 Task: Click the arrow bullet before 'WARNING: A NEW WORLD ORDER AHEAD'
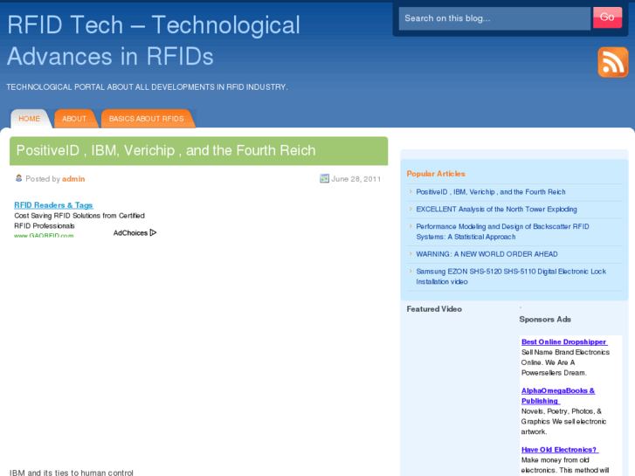(411, 253)
